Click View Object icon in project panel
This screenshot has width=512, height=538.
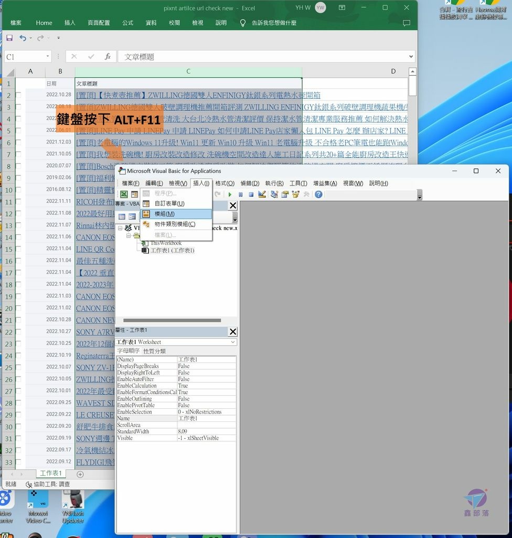click(x=132, y=216)
